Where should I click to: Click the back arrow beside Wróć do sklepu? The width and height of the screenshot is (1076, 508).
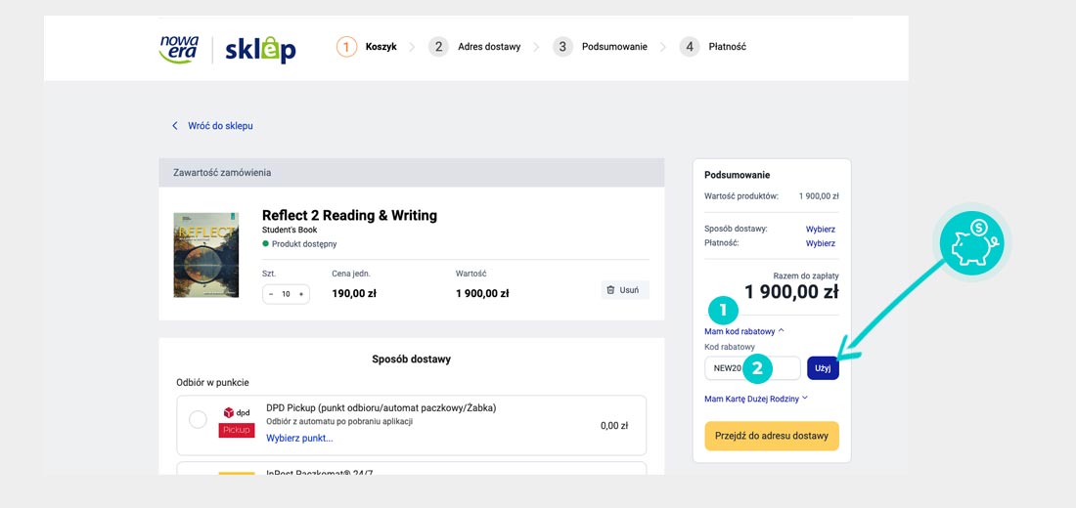pos(175,126)
